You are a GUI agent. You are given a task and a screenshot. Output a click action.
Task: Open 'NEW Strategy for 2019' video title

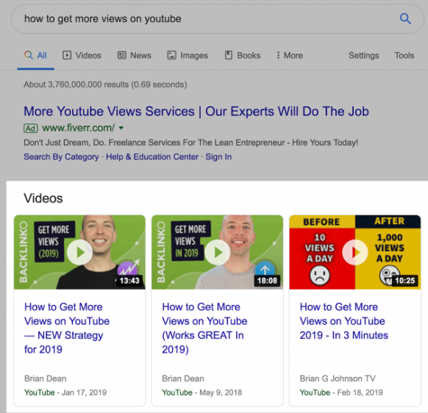(x=67, y=328)
